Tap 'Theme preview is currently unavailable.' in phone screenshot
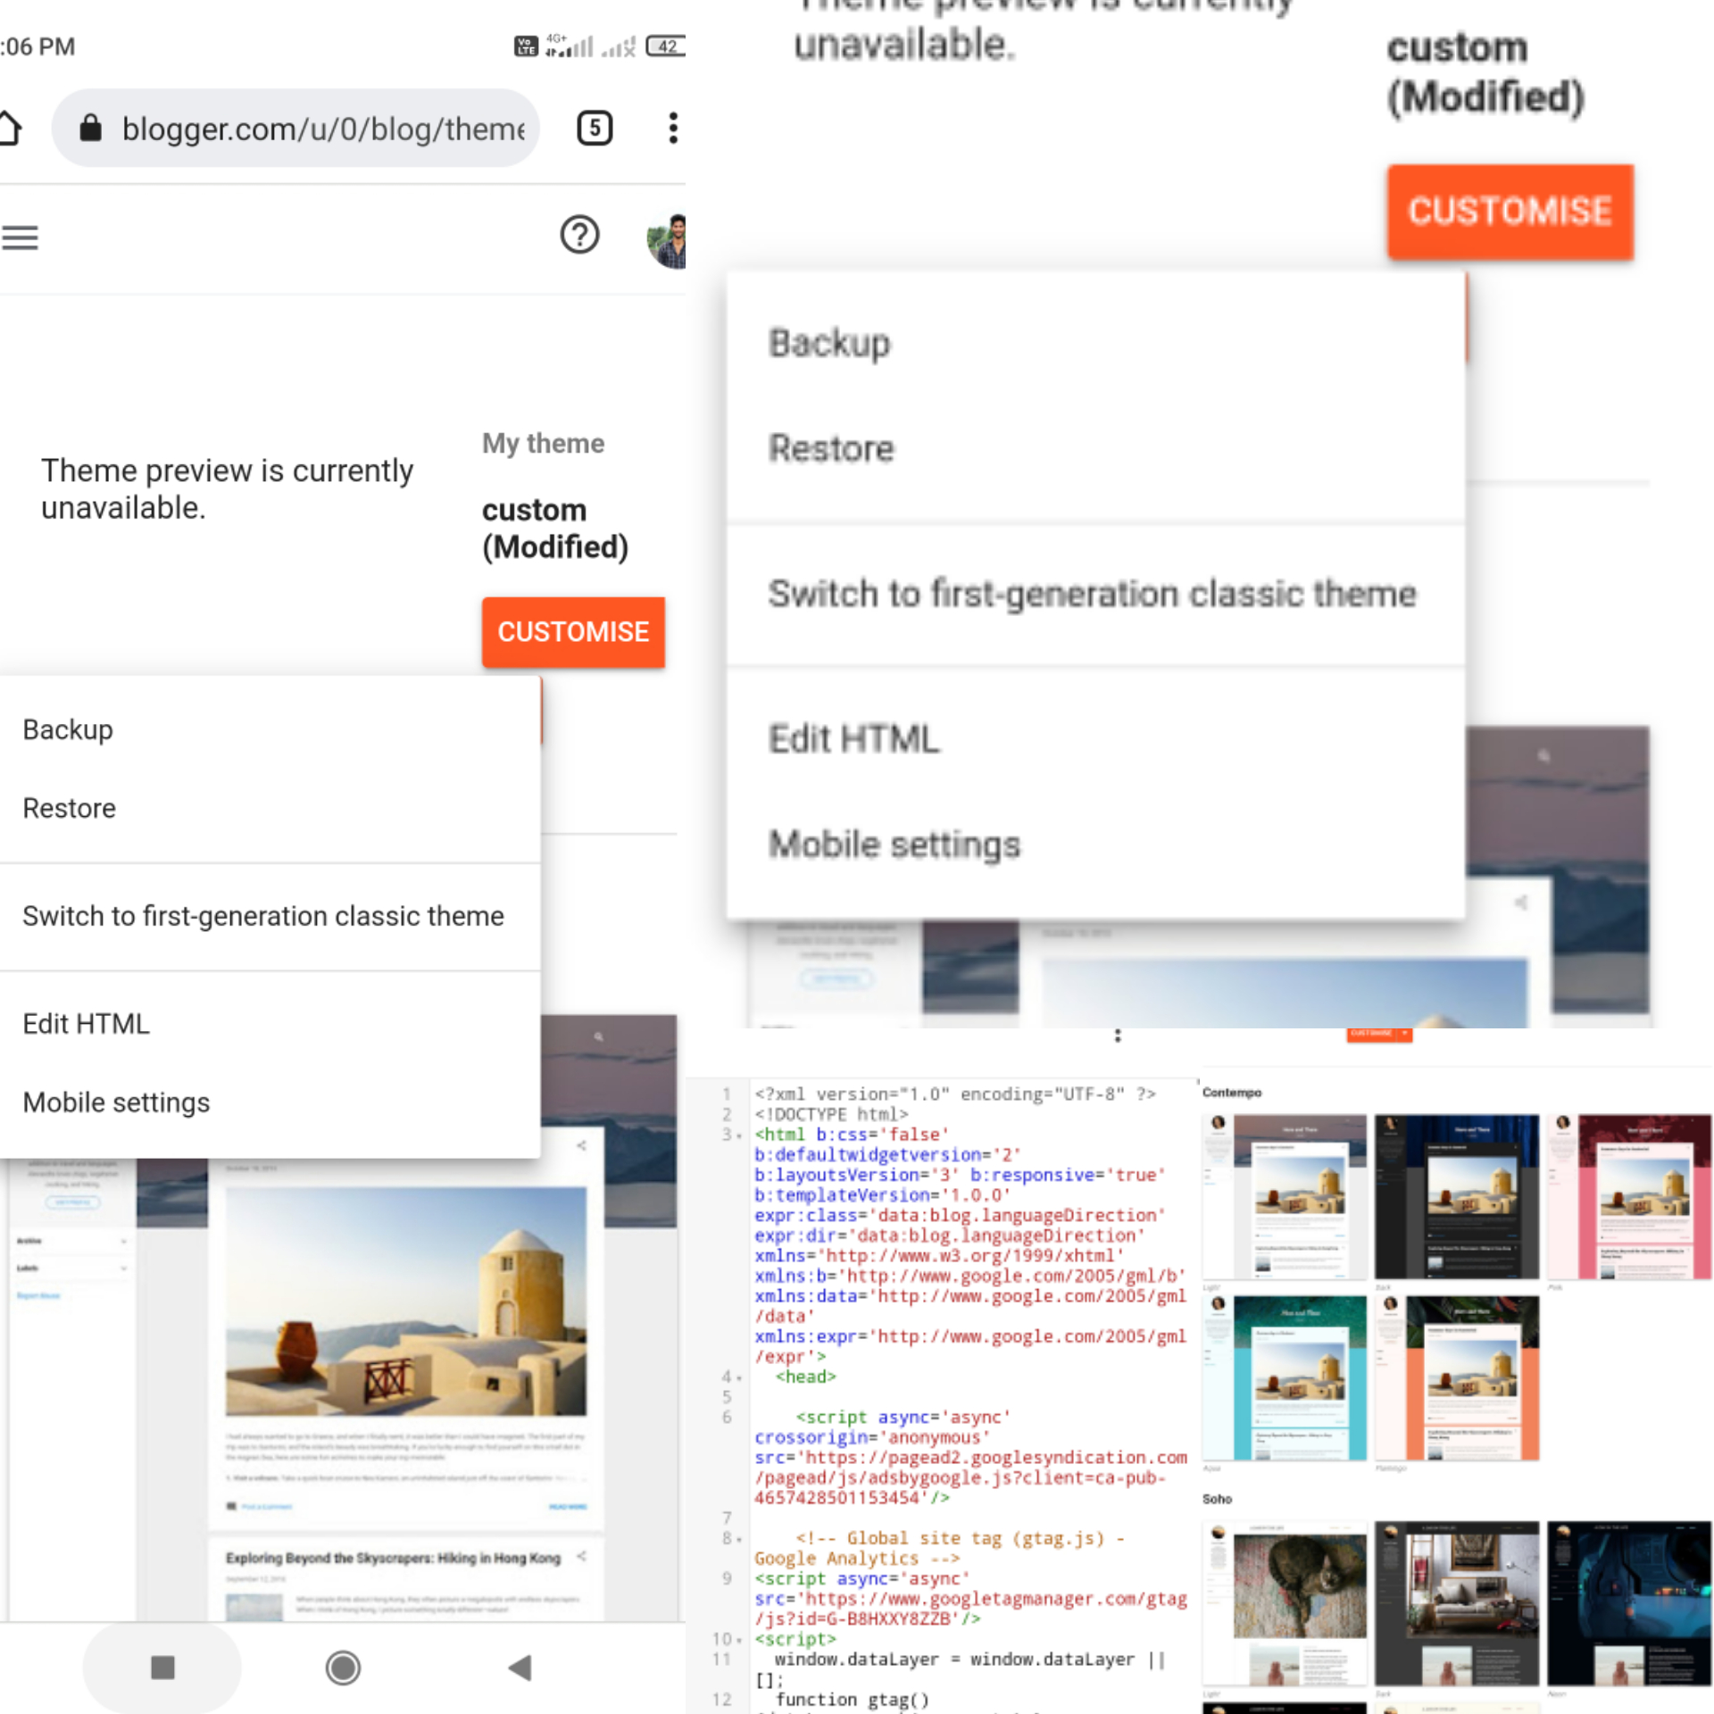1714x1714 pixels. pyautogui.click(x=227, y=489)
